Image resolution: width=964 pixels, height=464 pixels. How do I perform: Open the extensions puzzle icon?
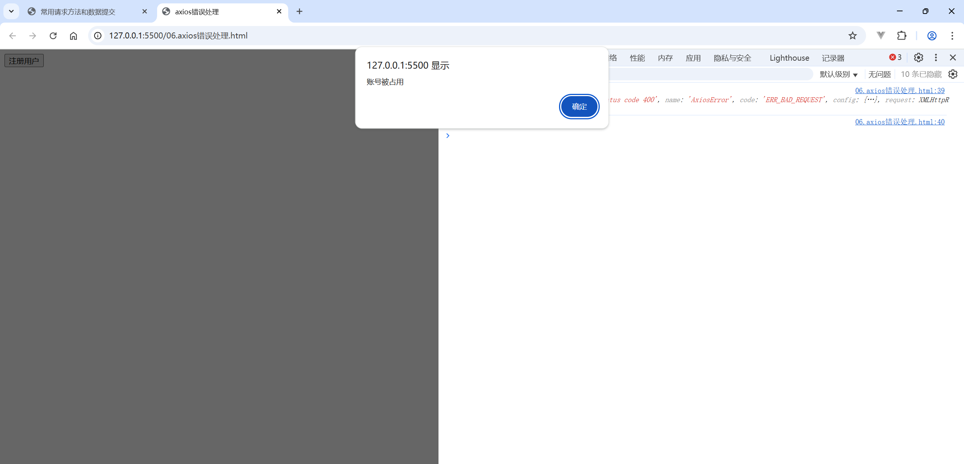[901, 36]
